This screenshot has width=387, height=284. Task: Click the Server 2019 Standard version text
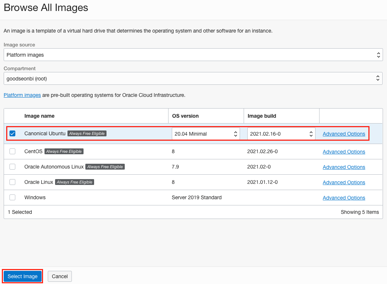[x=197, y=197]
